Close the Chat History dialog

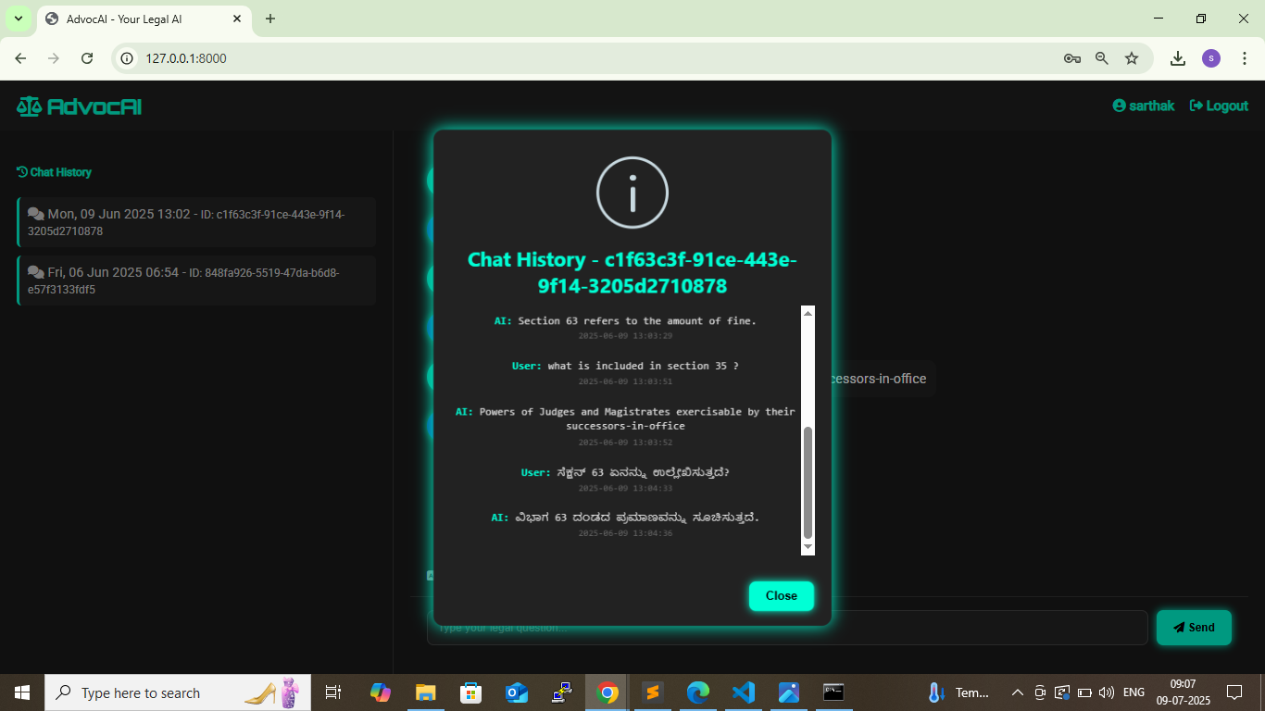[x=781, y=596]
